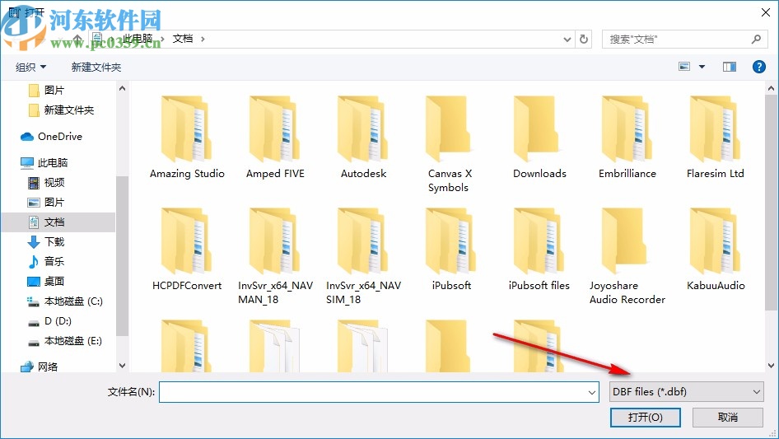This screenshot has height=439, width=779.
Task: Select the InvSvr_x64_NAVSIM_18 folder
Action: (x=363, y=256)
